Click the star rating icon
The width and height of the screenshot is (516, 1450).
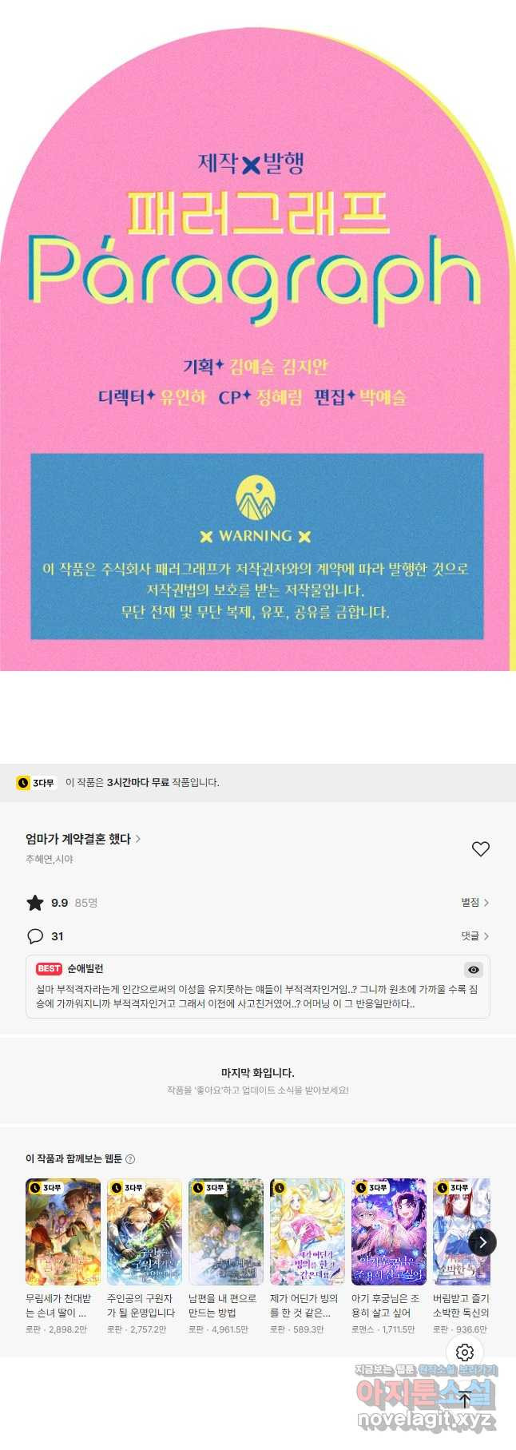[35, 903]
